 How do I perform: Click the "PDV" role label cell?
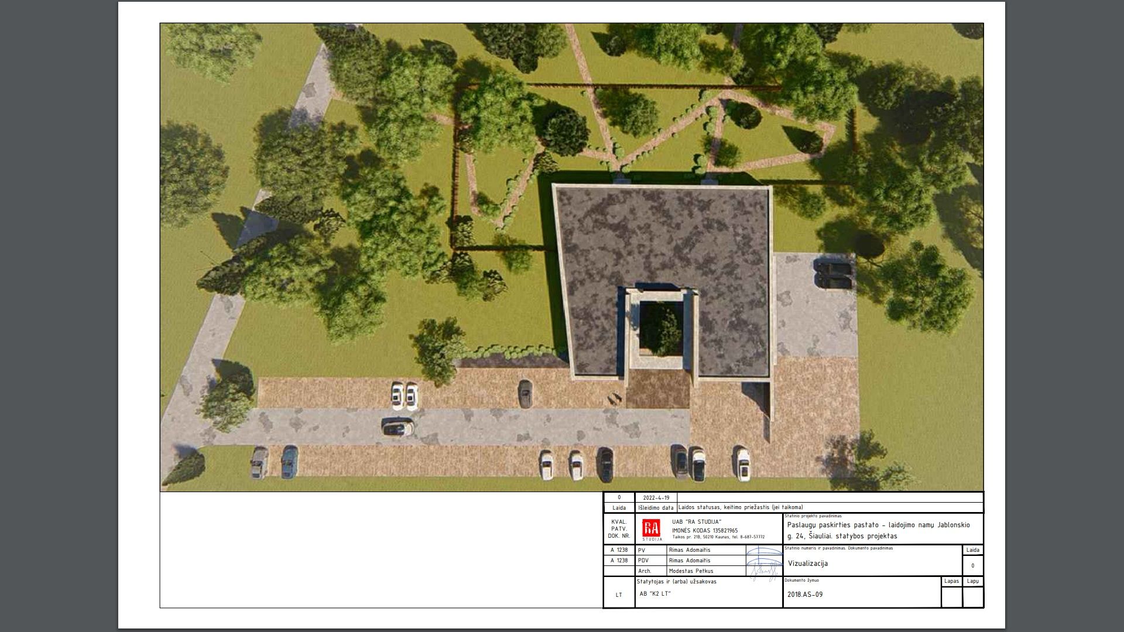point(642,561)
